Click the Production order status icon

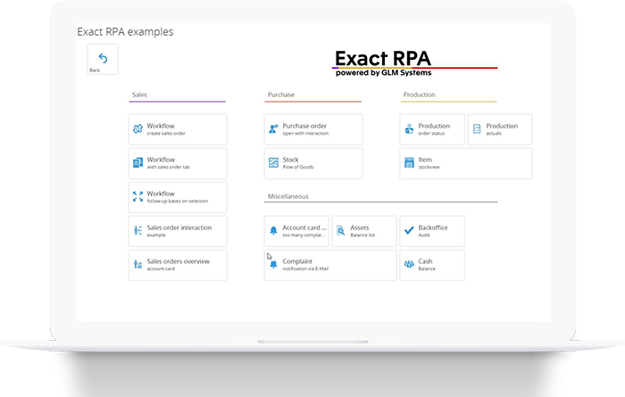point(409,129)
